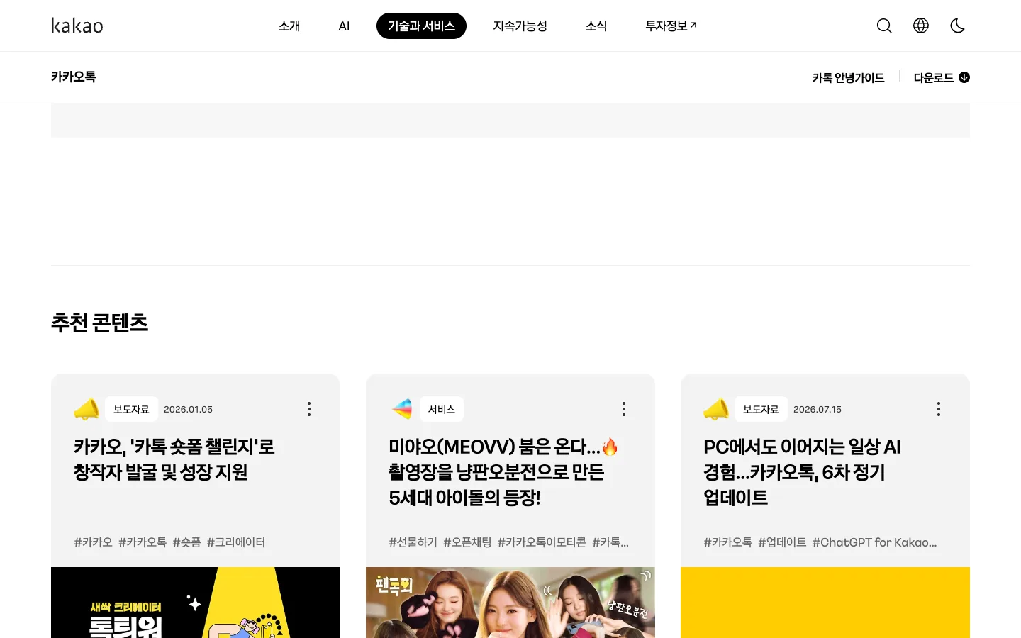Click megaphone icon on 2026.01.05 card
Viewport: 1021px width, 638px height.
[x=87, y=409]
